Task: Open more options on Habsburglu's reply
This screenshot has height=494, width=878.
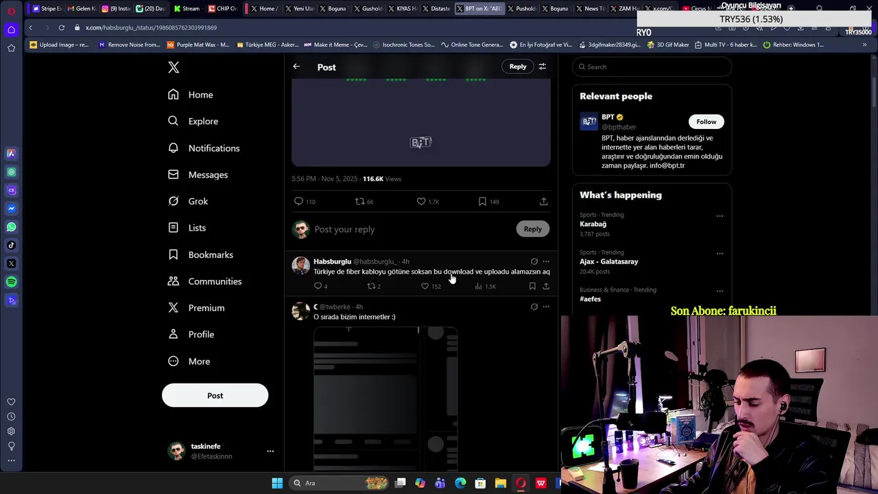Action: point(546,261)
